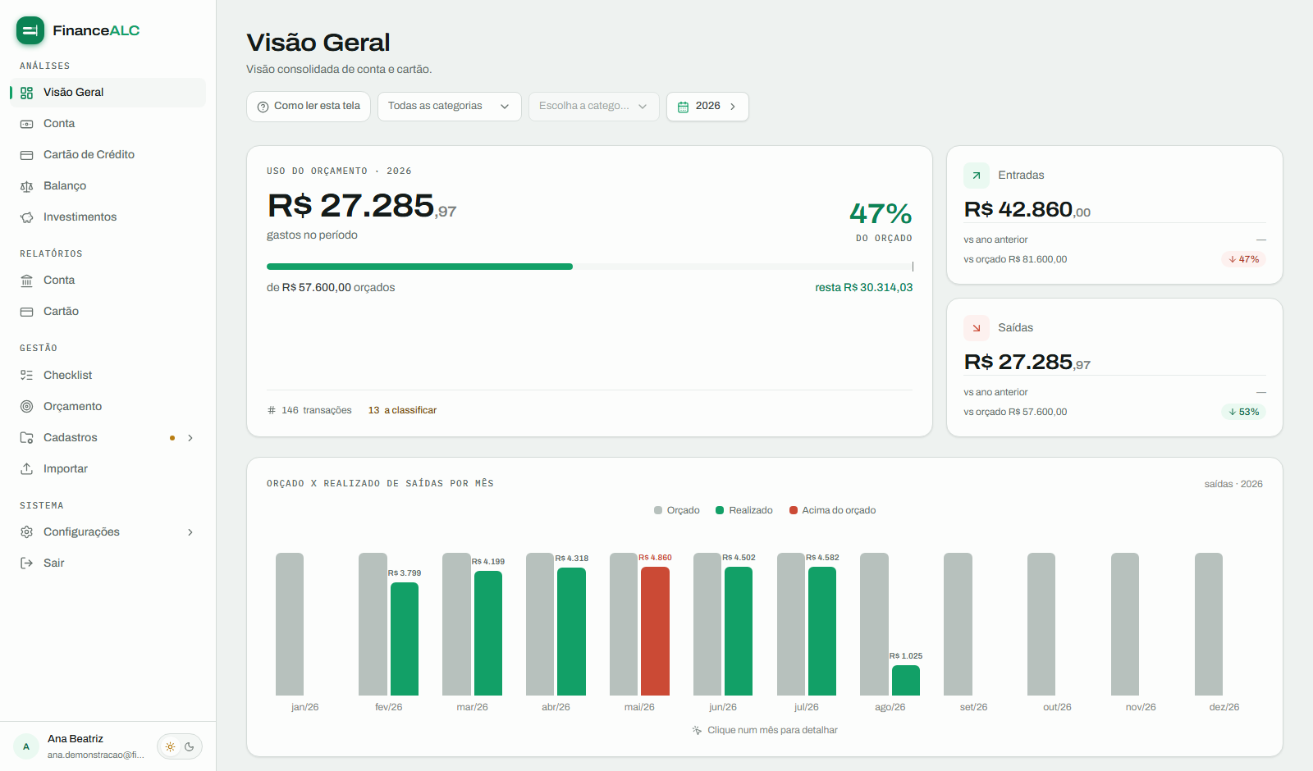Screen dimensions: 1313x771
Task: Click the R$ 4.860 bar label
Action: point(656,558)
